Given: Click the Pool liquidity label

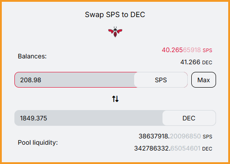Looking at the screenshot, I should 38,142.
